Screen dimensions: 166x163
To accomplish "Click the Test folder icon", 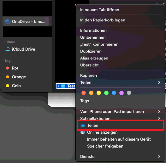I will click(63, 86).
